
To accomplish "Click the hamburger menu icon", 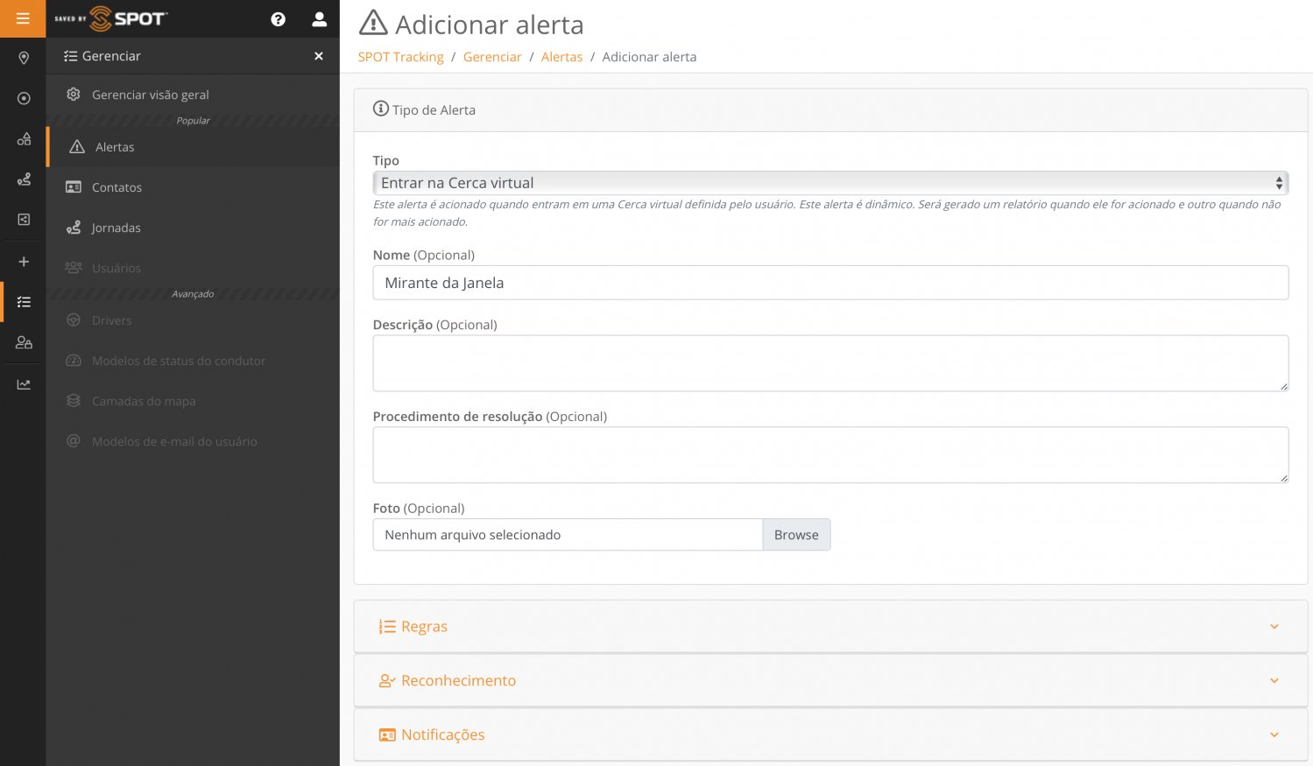I will point(23,18).
